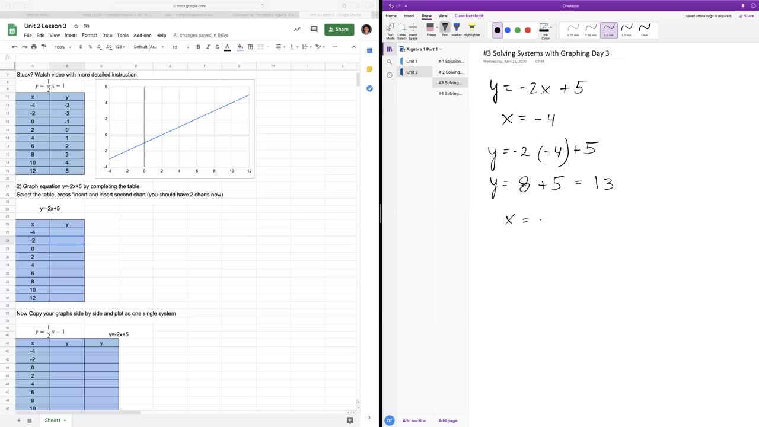Open text color picker in Sheets
The width and height of the screenshot is (759, 427).
click(227, 47)
